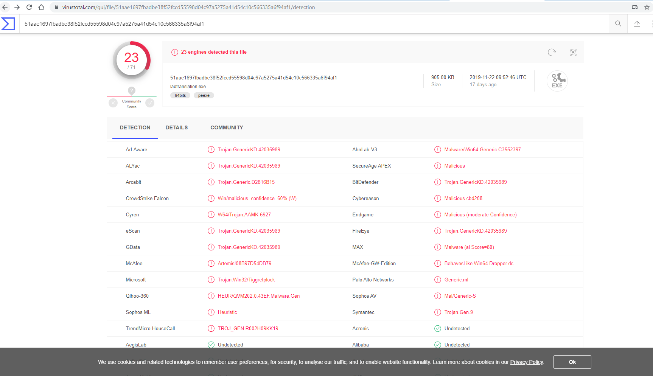Click the Ad-Aware detection warning icon

tap(211, 149)
